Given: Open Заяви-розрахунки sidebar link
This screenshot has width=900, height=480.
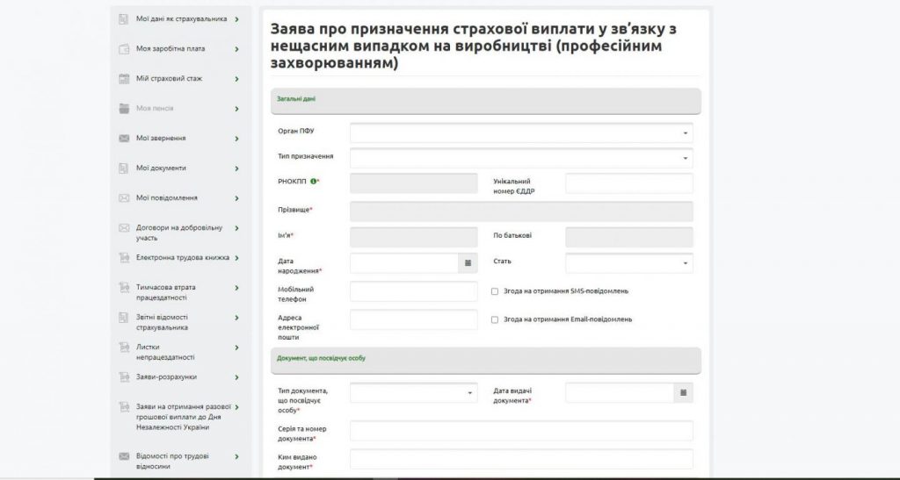Looking at the screenshot, I should click(166, 376).
